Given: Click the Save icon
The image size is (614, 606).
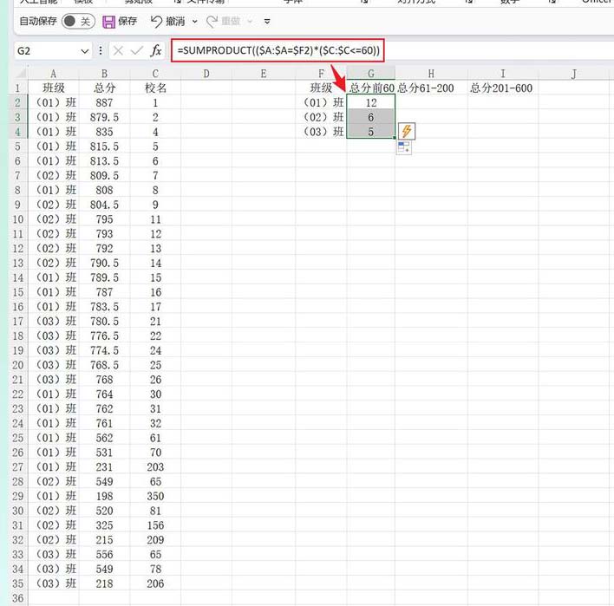Looking at the screenshot, I should pos(108,22).
